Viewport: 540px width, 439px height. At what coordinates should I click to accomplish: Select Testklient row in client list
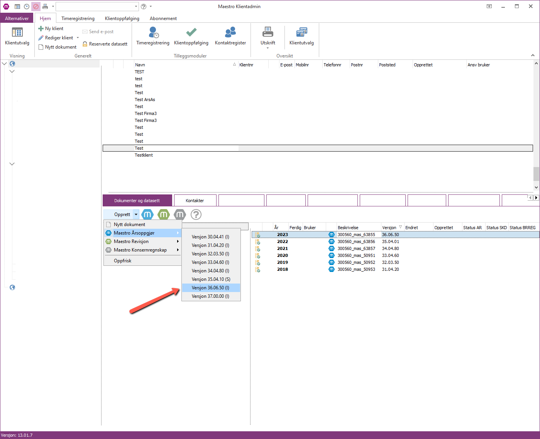click(x=318, y=155)
